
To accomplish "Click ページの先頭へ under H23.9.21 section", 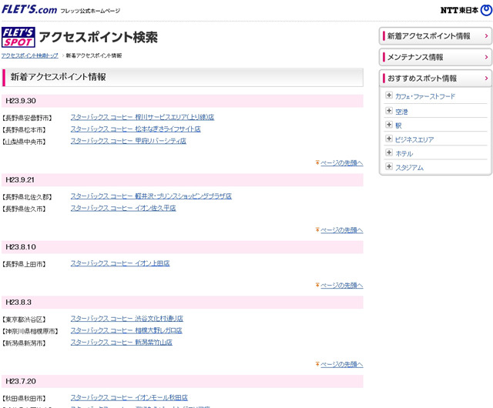I will point(342,230).
